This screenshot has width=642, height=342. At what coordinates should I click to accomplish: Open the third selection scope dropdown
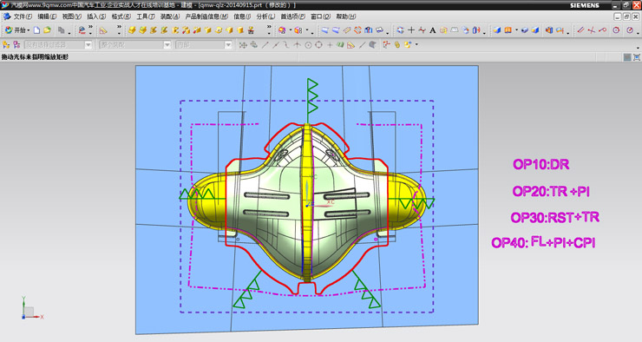228,45
